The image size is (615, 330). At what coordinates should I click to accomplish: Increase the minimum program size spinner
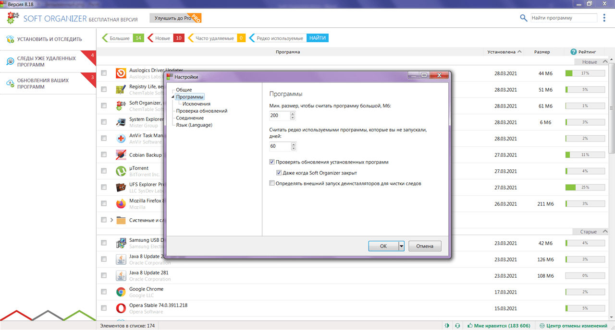(293, 114)
